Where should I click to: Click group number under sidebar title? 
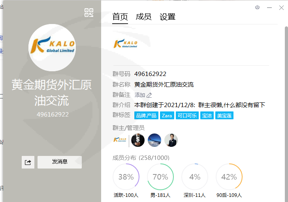(x=53, y=115)
